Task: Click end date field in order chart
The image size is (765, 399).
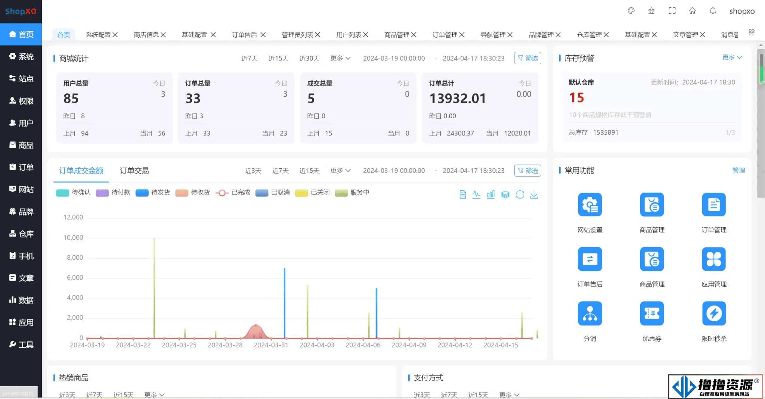Action: [x=473, y=171]
